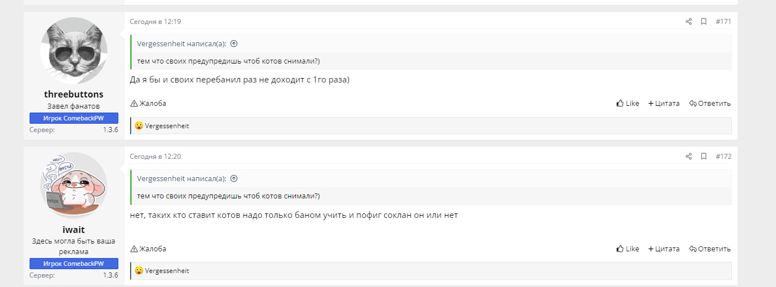Open threebuttons' cat avatar profile

[x=74, y=50]
